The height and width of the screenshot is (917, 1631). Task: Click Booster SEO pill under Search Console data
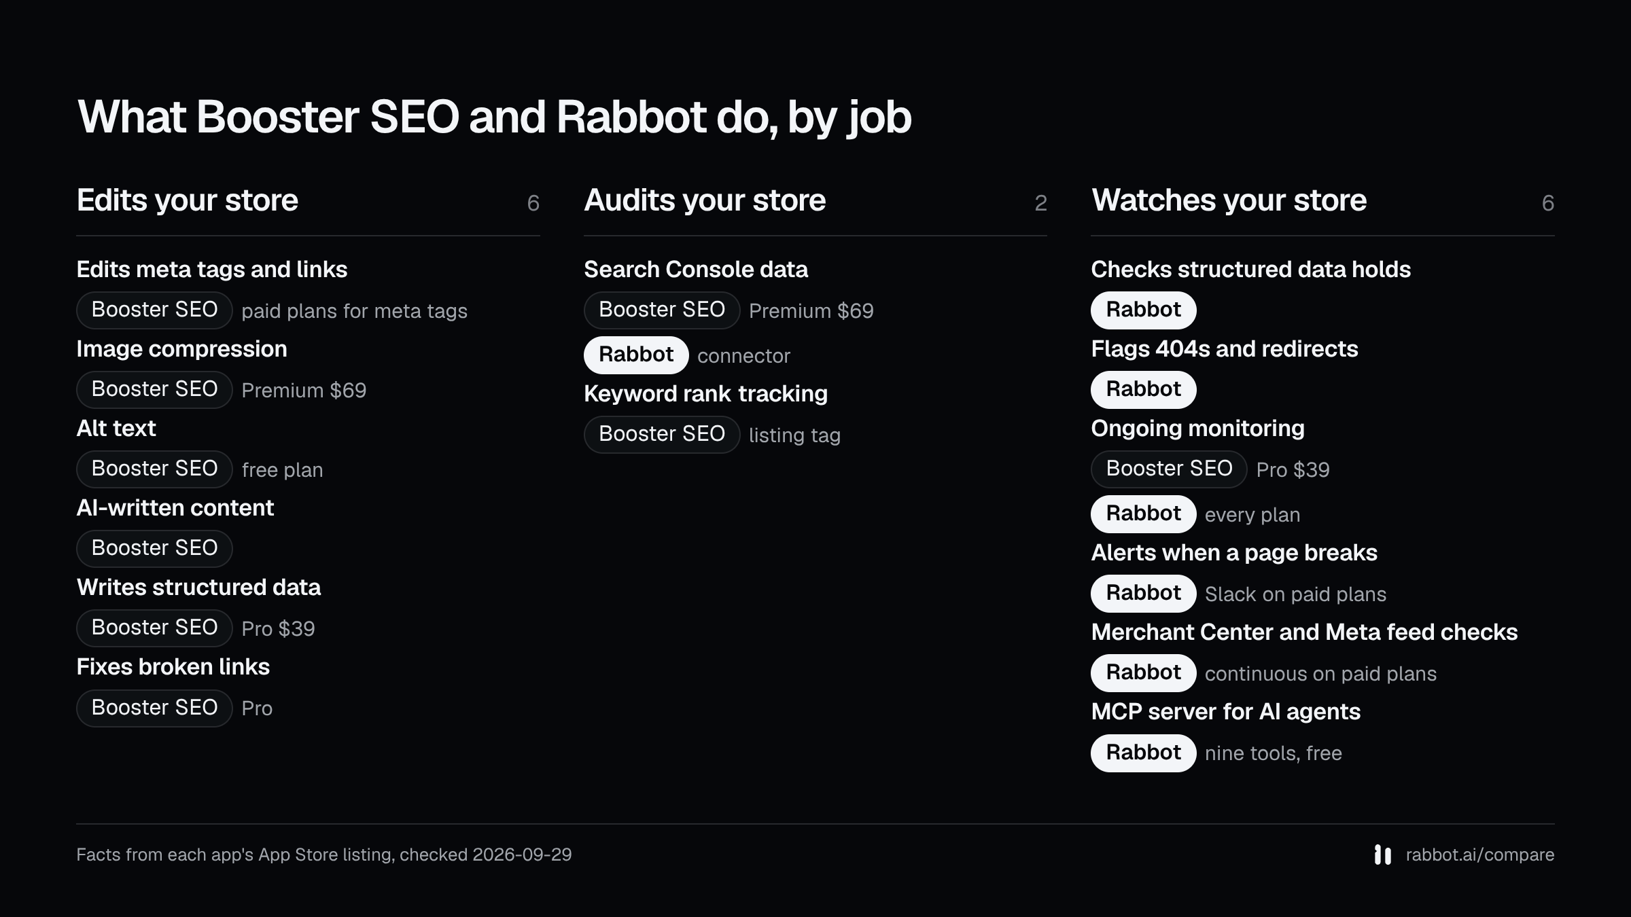(x=662, y=310)
